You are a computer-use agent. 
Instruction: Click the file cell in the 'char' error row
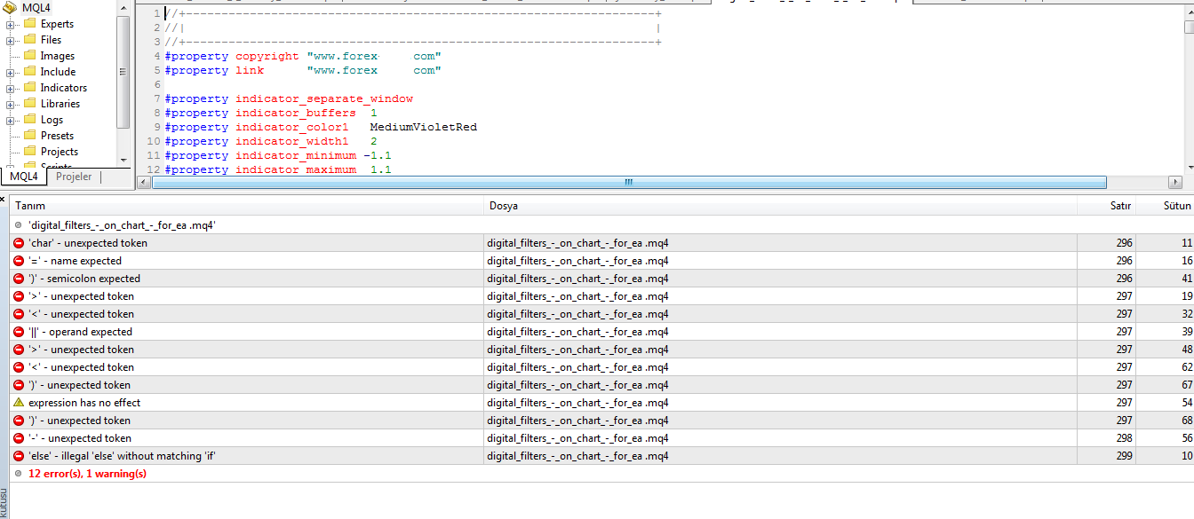click(780, 243)
